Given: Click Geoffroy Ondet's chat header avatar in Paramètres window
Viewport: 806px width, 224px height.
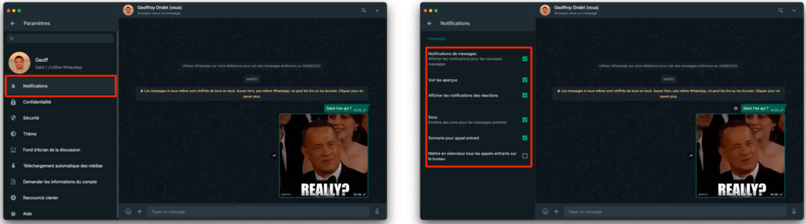Looking at the screenshot, I should (x=128, y=10).
